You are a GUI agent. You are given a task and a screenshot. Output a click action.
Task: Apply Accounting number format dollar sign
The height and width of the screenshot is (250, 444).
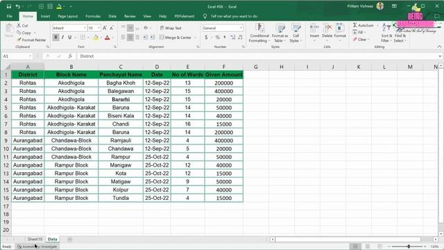206,37
